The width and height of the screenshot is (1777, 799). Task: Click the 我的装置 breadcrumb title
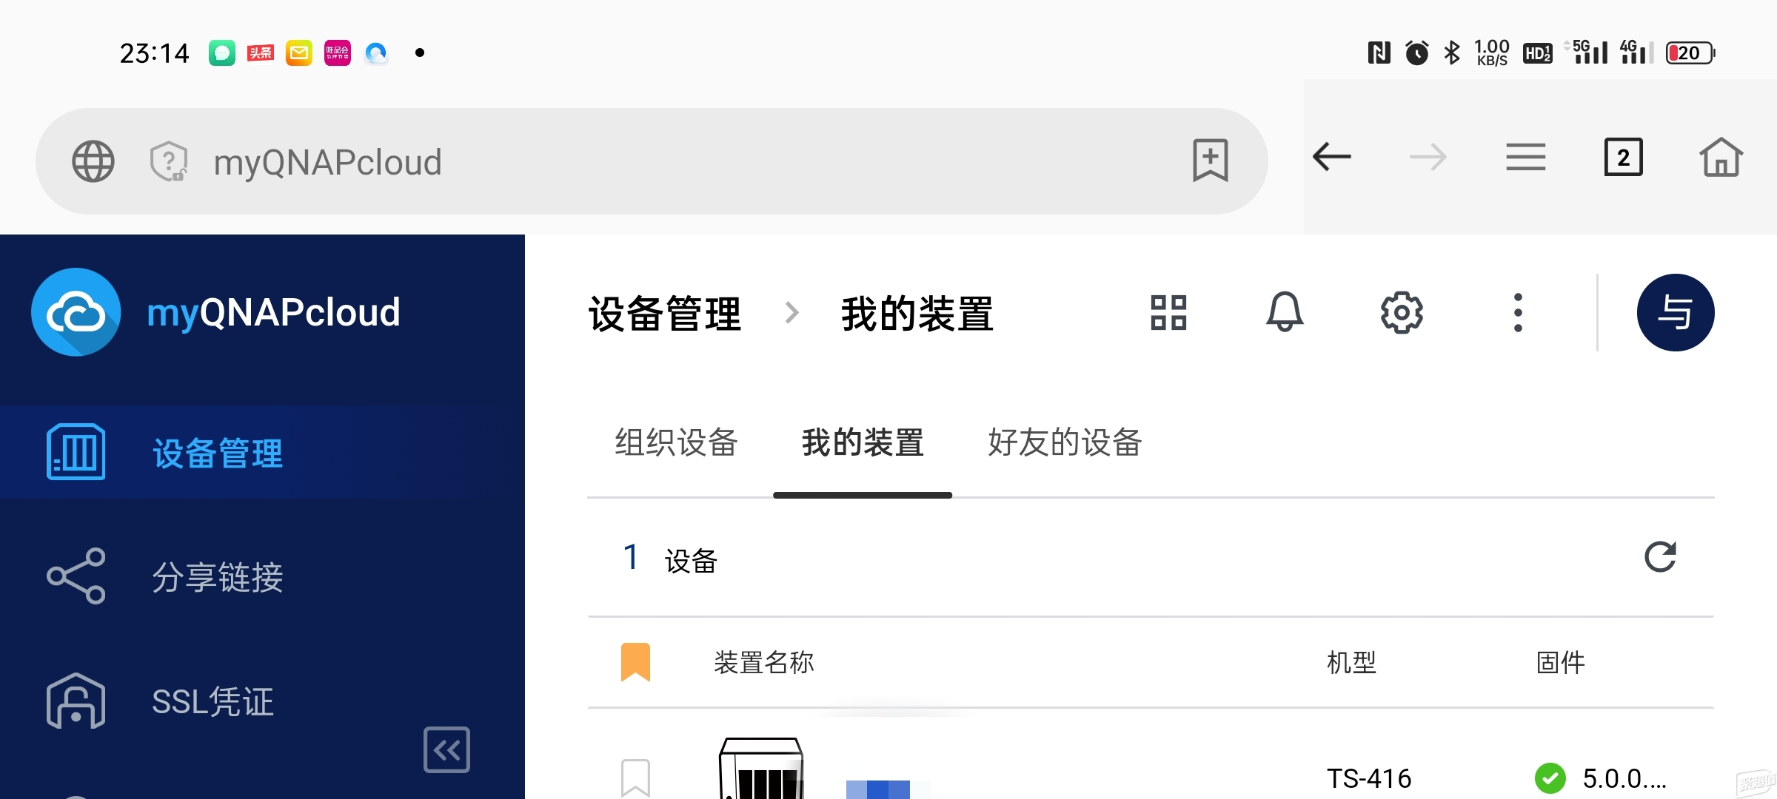[917, 314]
